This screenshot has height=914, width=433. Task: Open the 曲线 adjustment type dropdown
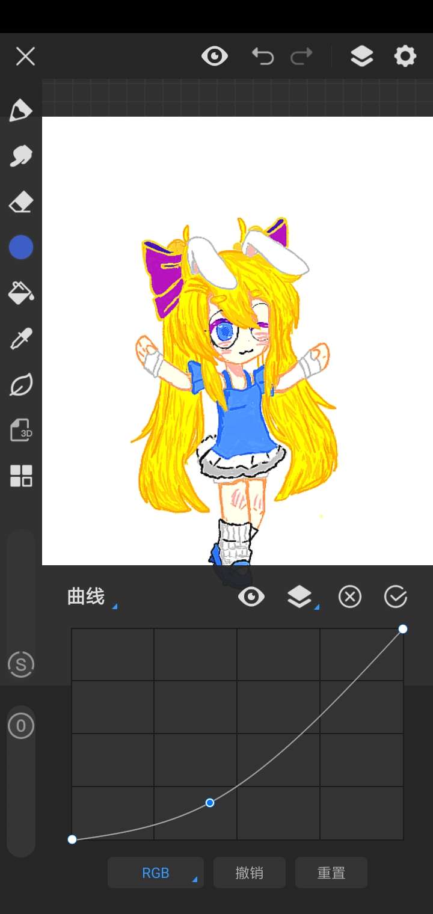click(x=92, y=597)
